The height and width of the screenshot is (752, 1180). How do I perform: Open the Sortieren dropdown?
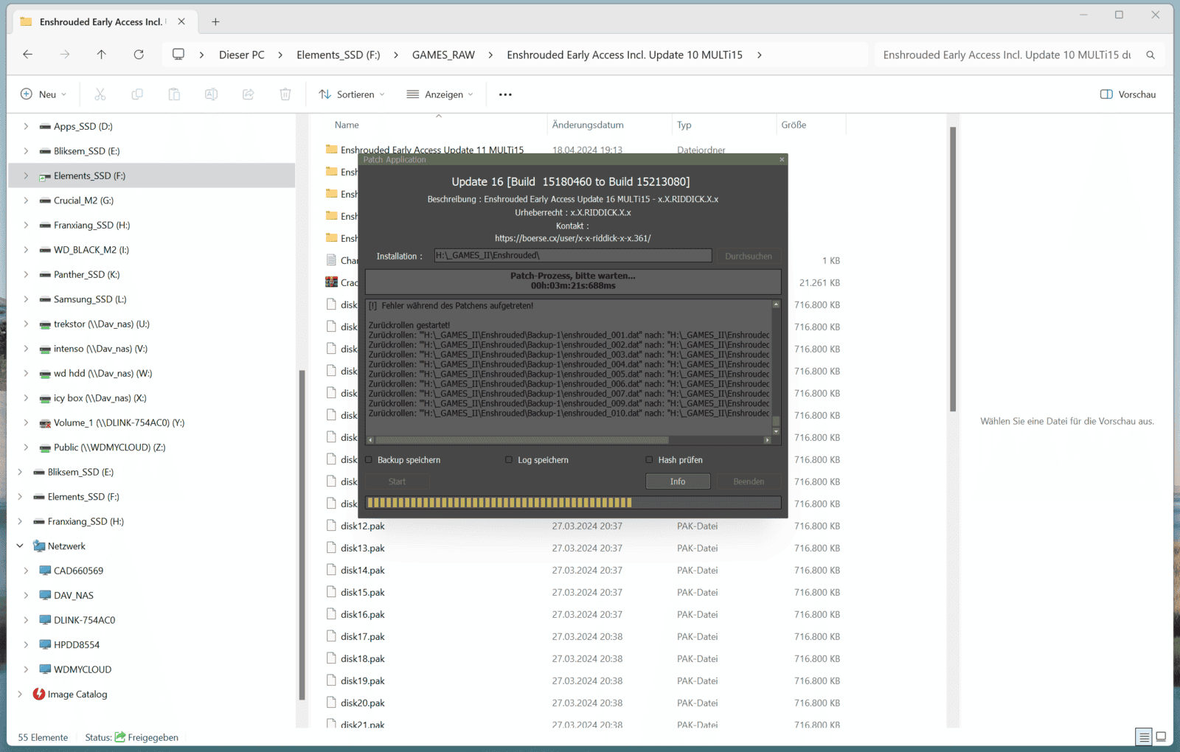tap(352, 94)
